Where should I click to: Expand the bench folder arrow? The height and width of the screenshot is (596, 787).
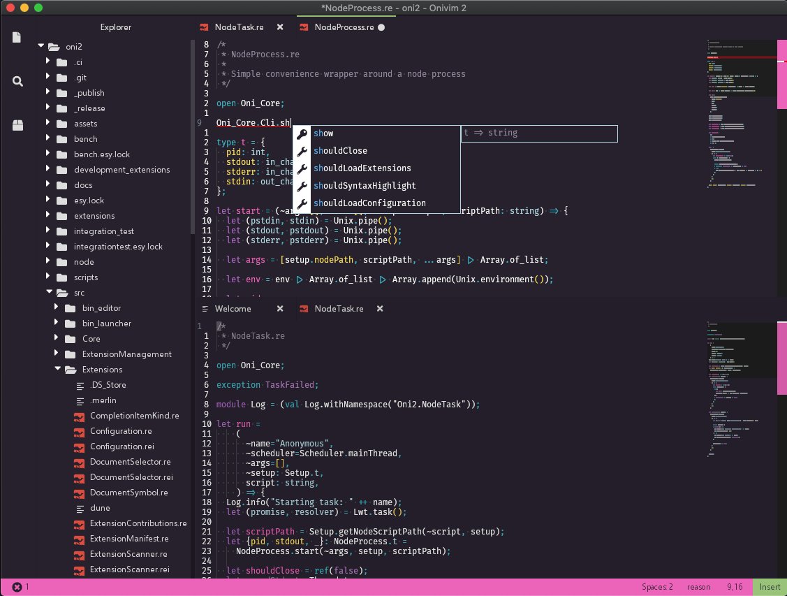[x=47, y=138]
